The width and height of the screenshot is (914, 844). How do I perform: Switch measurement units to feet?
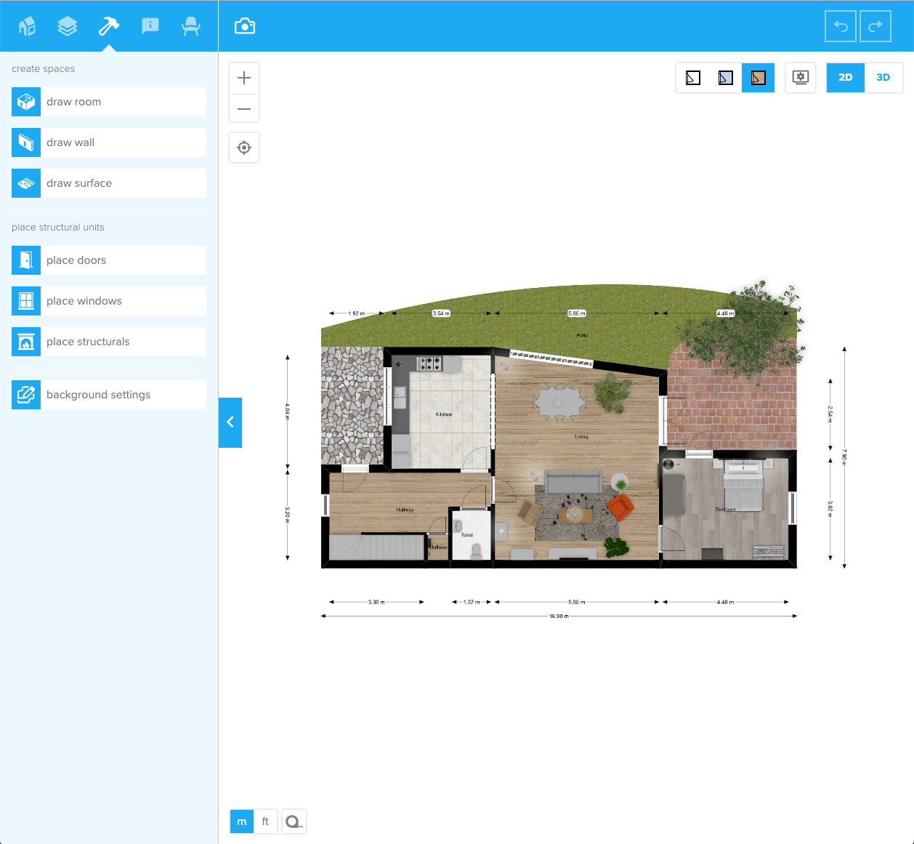(265, 821)
